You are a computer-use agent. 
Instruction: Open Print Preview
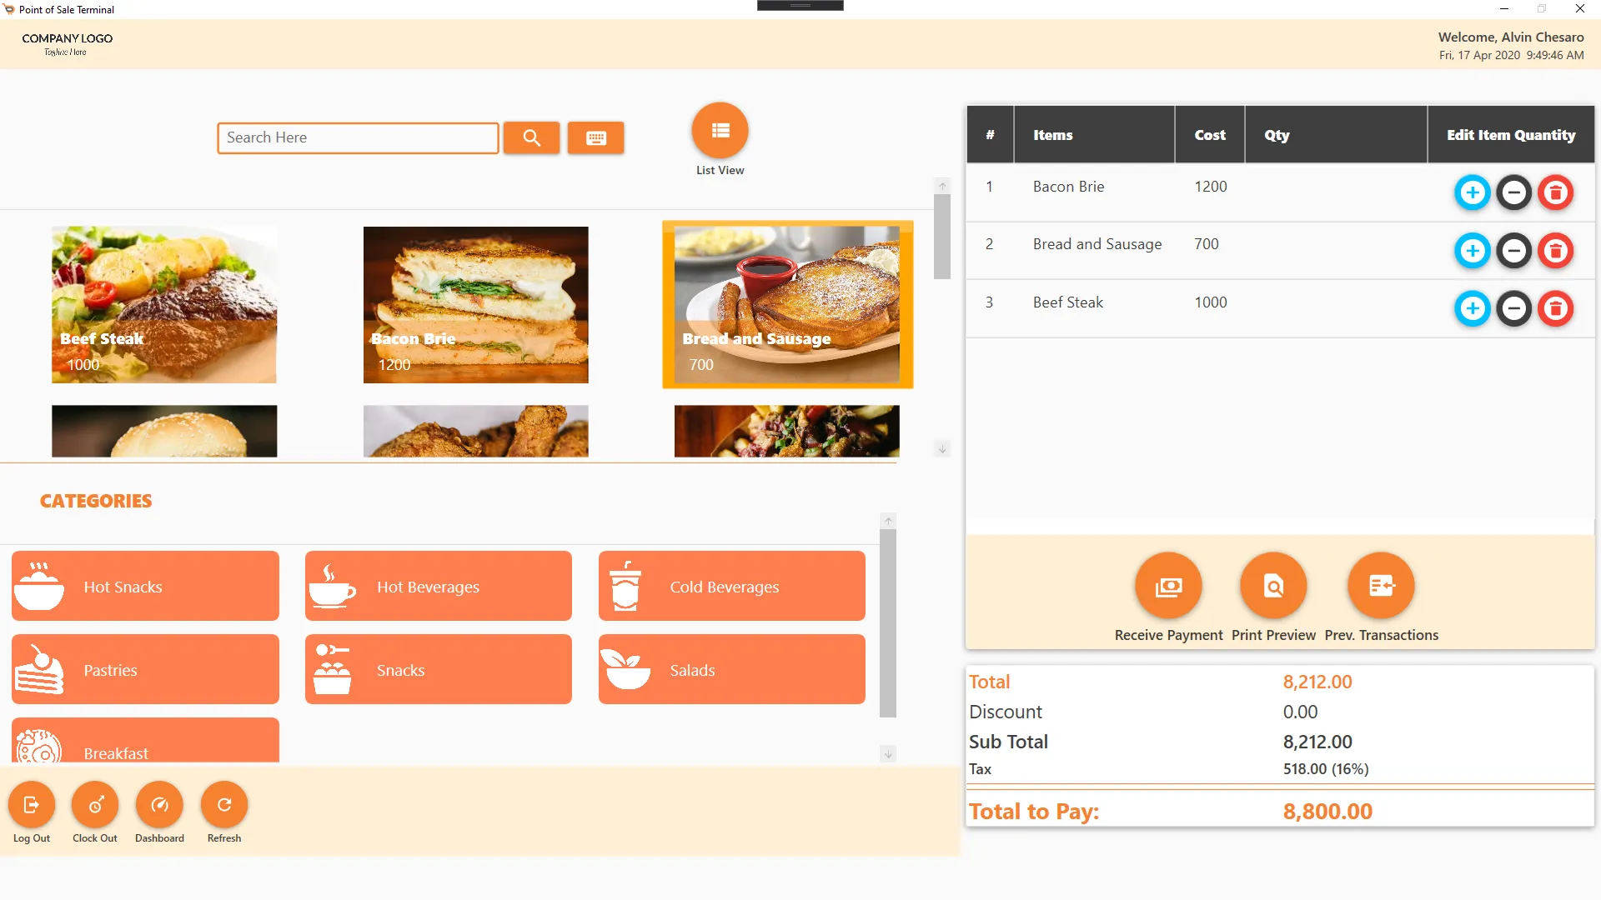tap(1273, 587)
